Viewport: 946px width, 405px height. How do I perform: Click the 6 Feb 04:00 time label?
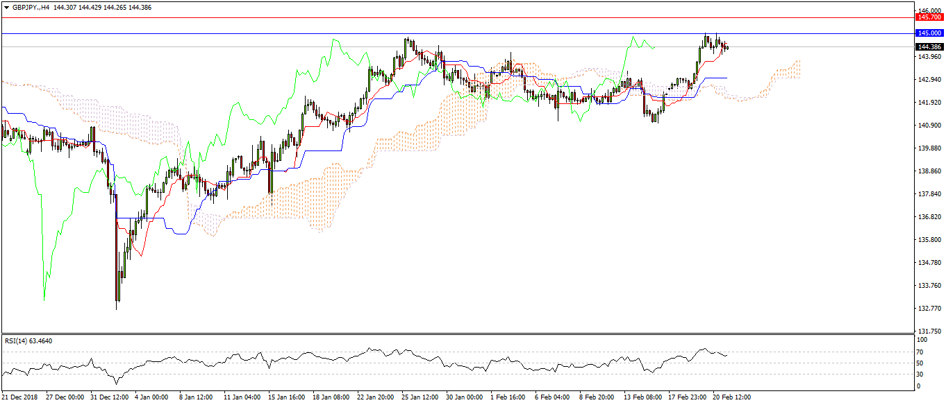coord(553,397)
